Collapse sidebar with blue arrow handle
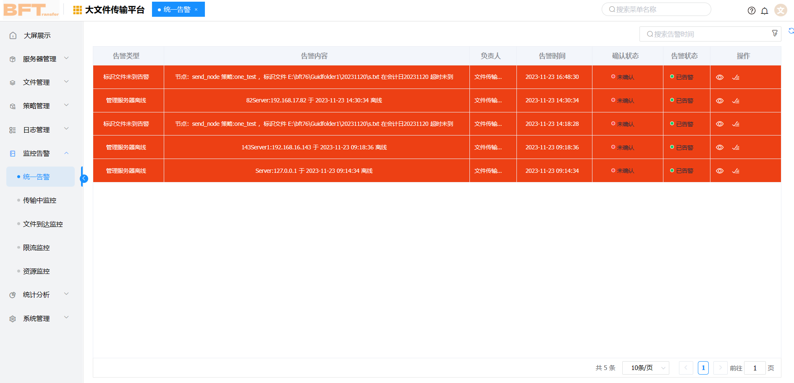 coord(84,178)
